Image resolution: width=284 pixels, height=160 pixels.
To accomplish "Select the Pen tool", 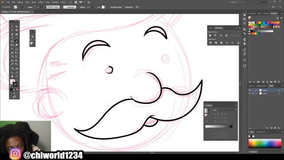I will click(12, 34).
